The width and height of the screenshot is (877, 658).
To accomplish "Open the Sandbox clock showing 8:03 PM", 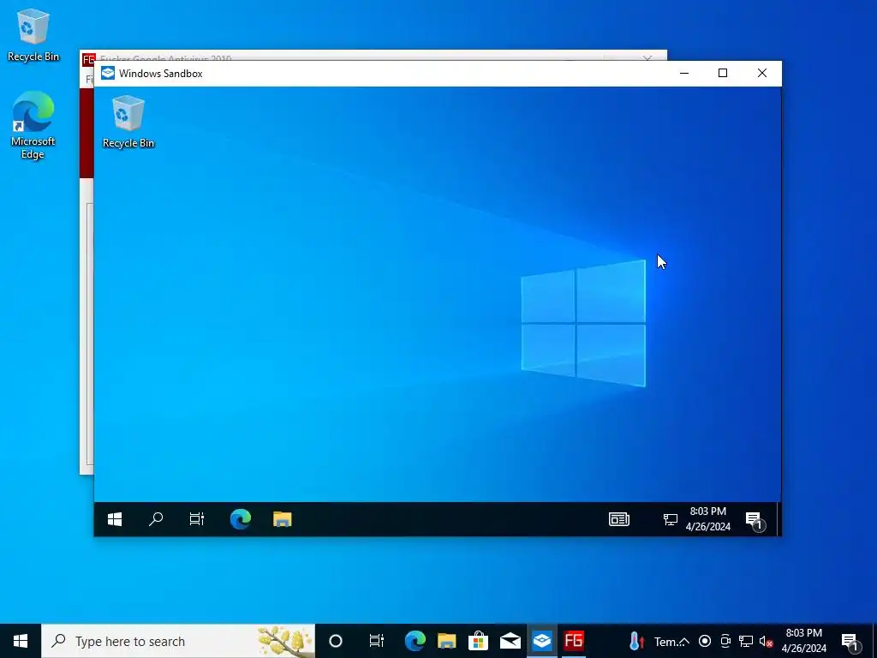I will pyautogui.click(x=708, y=519).
